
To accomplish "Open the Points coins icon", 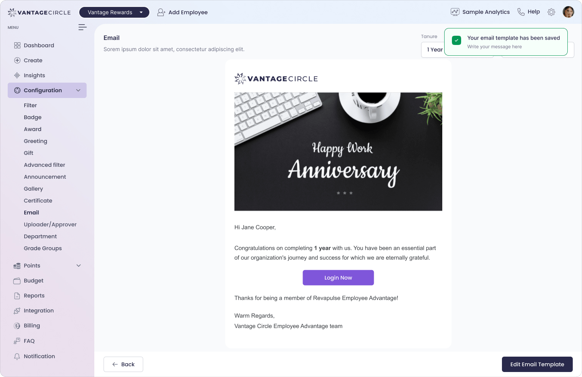I will point(17,266).
